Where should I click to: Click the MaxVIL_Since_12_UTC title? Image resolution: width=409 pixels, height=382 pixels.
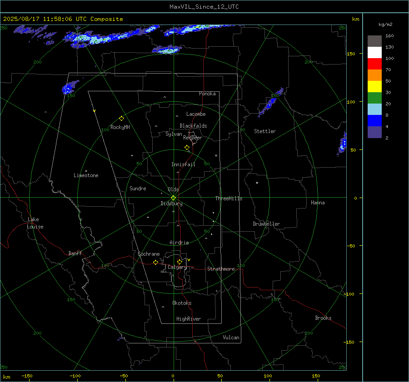coord(204,7)
